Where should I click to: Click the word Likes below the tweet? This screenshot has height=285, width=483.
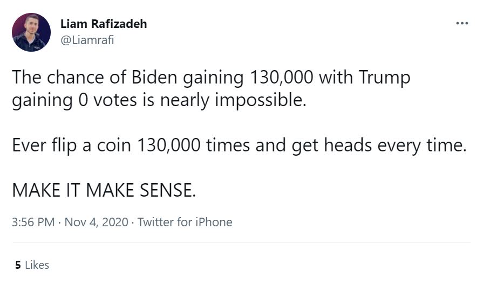coord(37,265)
